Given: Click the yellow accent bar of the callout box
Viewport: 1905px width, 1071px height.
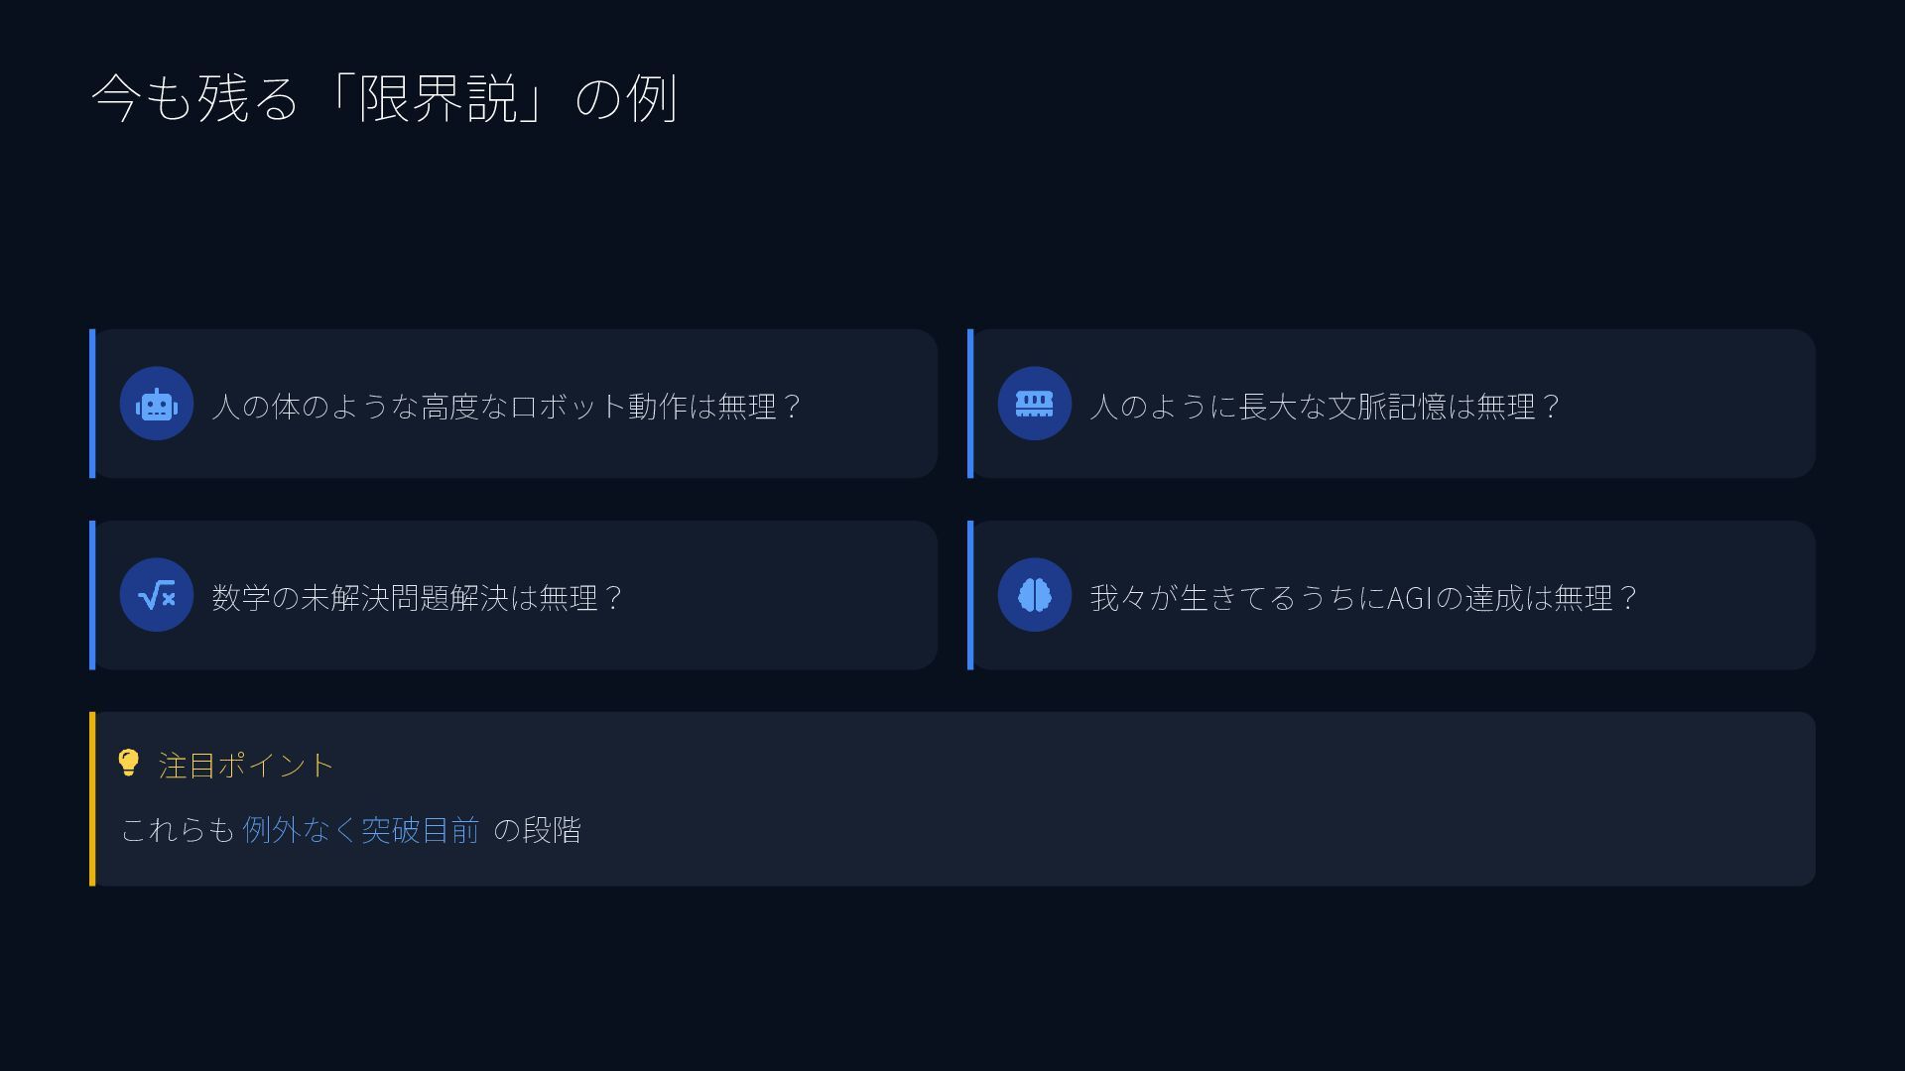Looking at the screenshot, I should click(x=92, y=798).
